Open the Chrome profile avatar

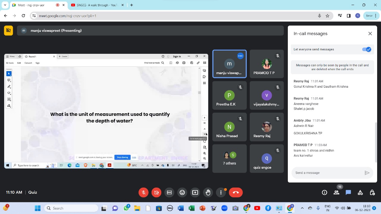coord(358,16)
